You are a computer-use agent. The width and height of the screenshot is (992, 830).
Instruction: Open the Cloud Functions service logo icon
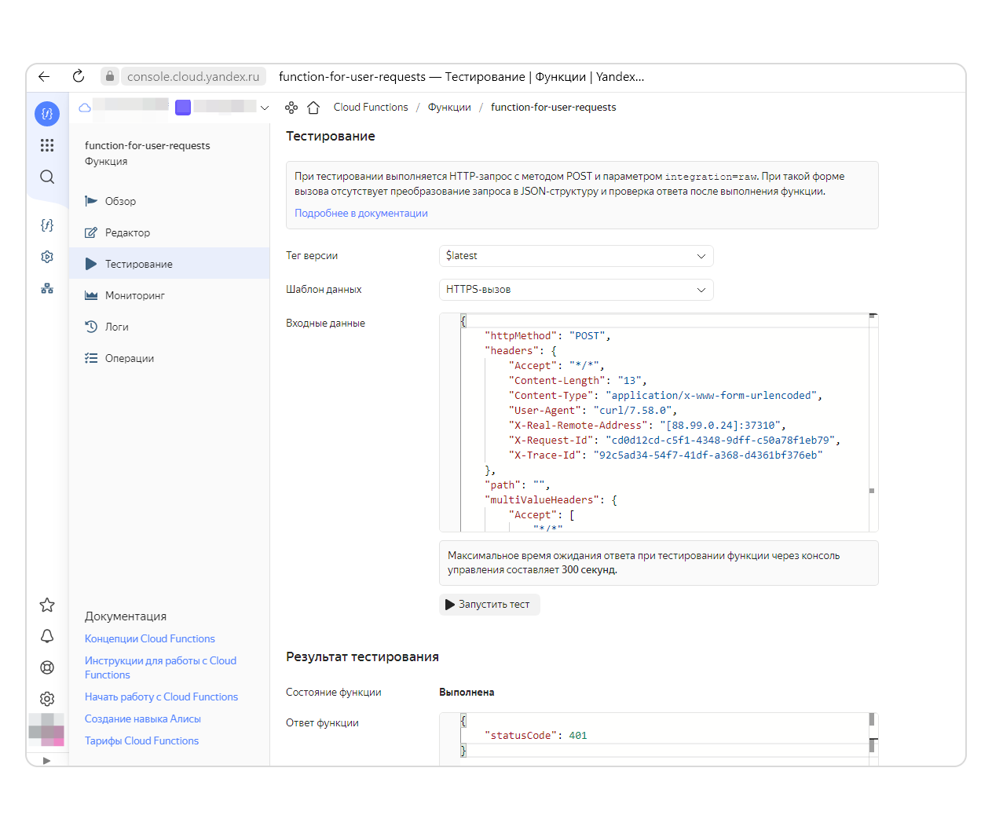[x=47, y=114]
